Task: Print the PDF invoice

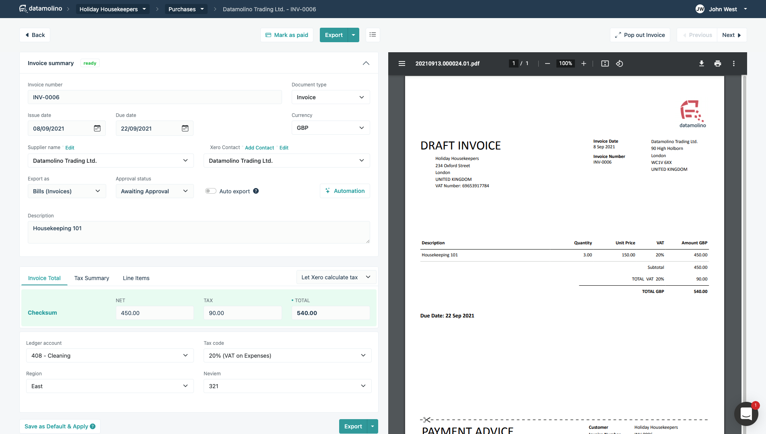Action: click(x=717, y=63)
